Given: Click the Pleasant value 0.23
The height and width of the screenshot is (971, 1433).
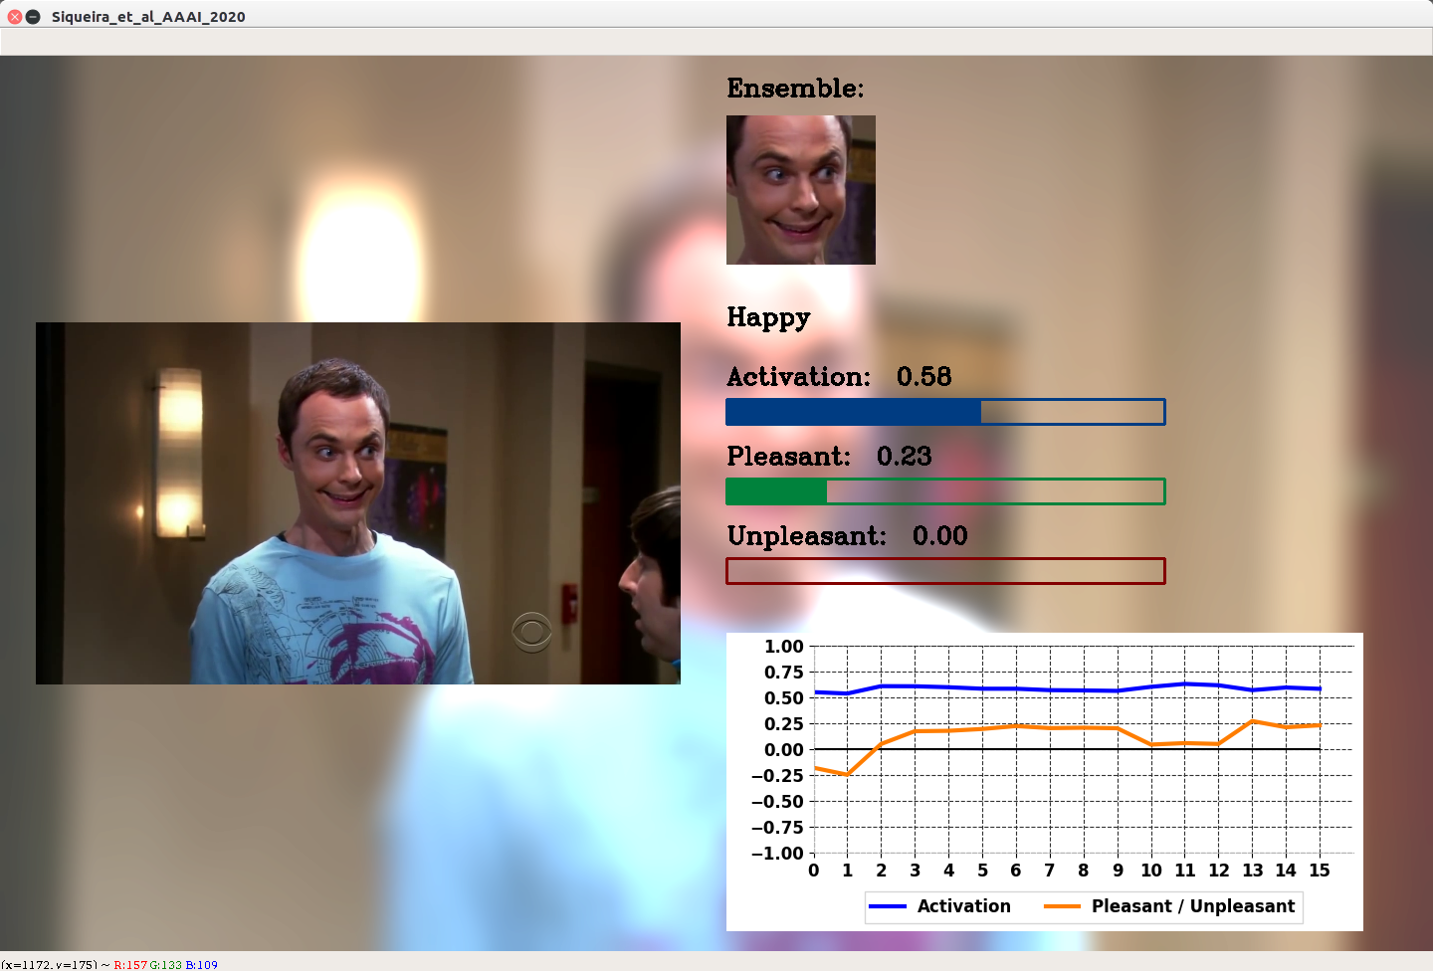Looking at the screenshot, I should pos(904,457).
